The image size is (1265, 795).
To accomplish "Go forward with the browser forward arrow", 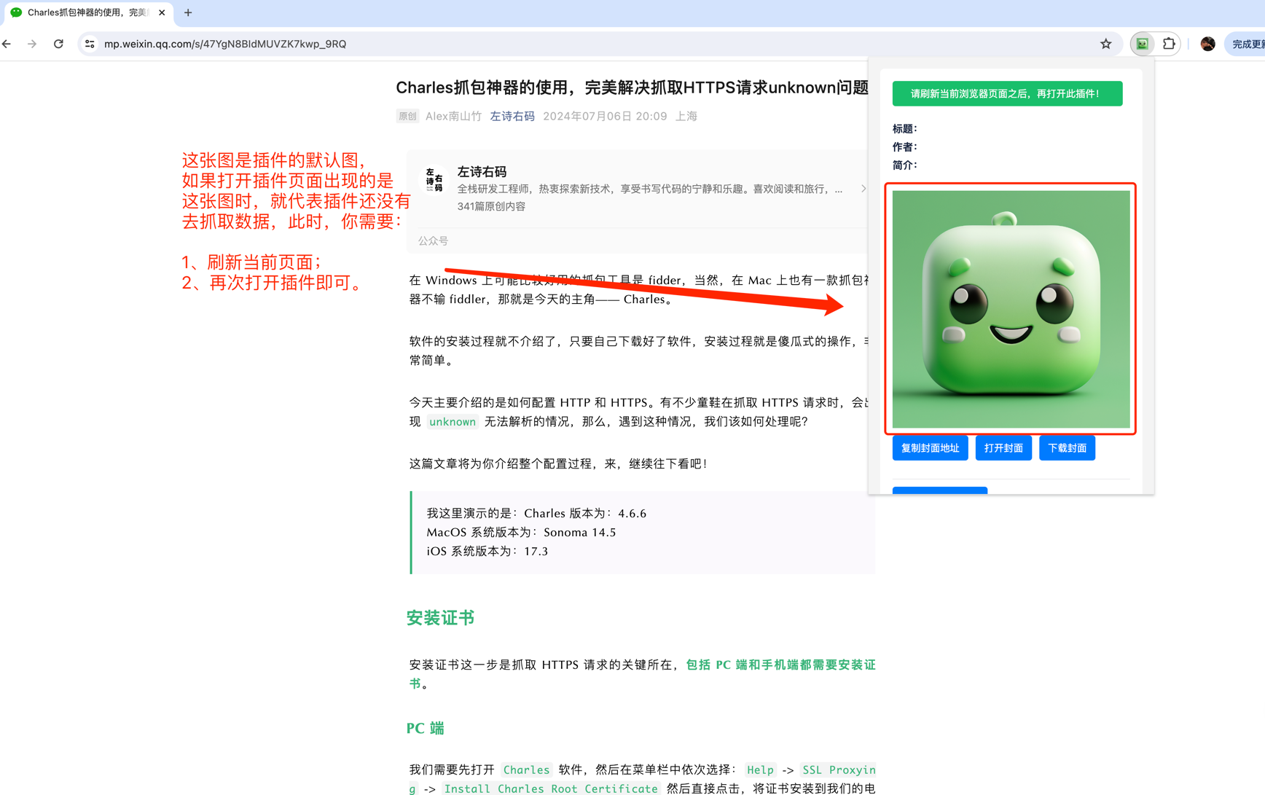I will 32,44.
